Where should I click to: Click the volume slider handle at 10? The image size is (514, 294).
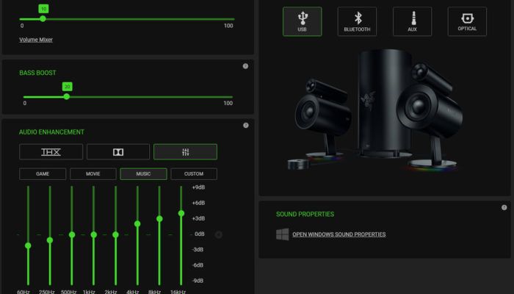tap(43, 18)
